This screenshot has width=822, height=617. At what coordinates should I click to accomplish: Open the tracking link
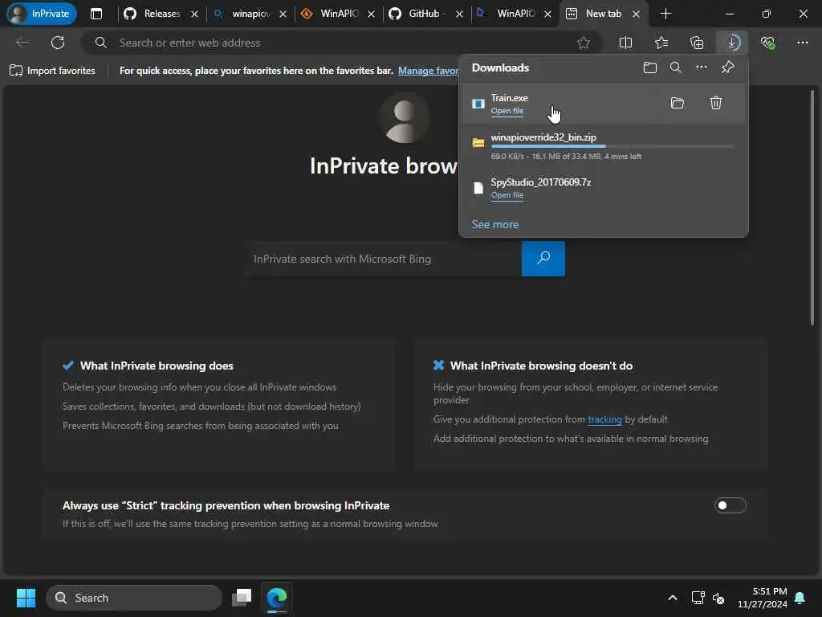pyautogui.click(x=604, y=419)
